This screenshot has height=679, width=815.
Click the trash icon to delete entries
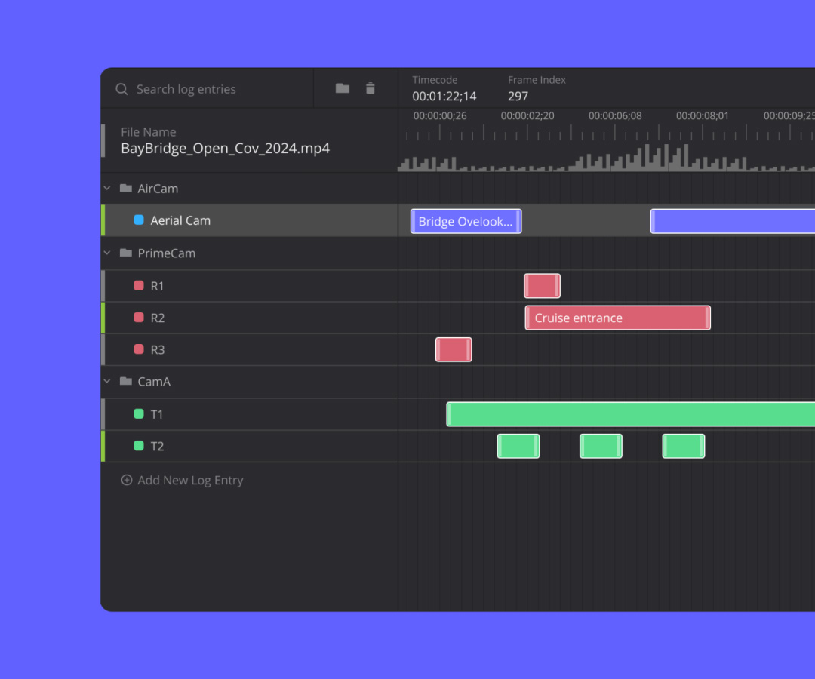(371, 88)
